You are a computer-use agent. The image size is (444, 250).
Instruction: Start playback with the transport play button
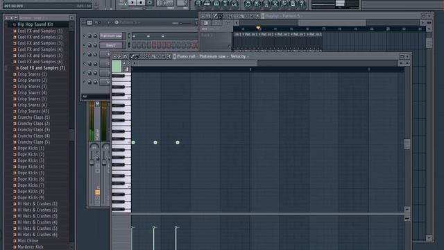tap(132, 2)
